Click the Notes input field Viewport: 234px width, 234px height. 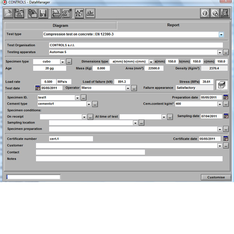129,159
